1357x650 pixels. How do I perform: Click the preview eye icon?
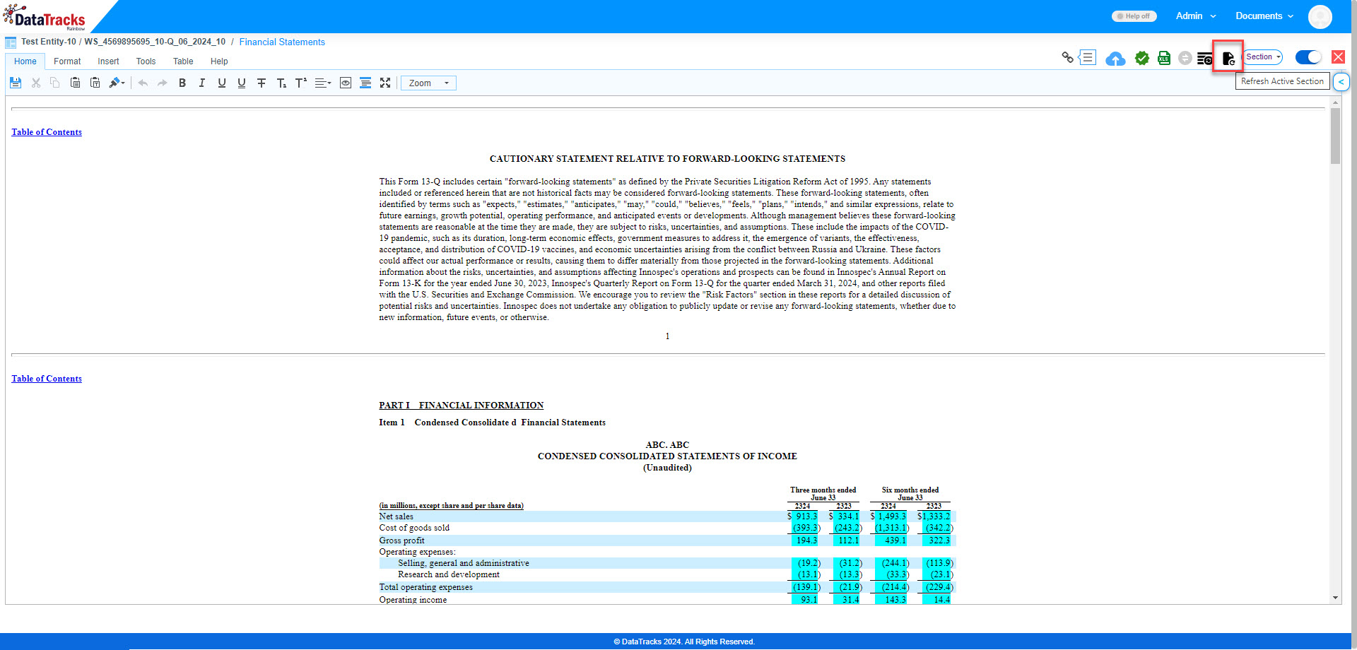click(346, 83)
